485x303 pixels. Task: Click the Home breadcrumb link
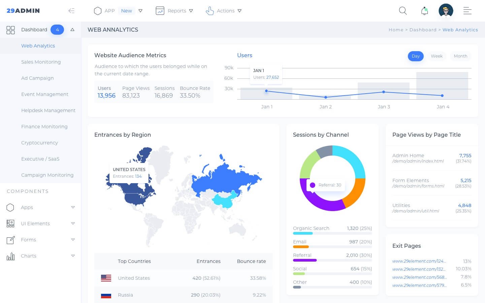pyautogui.click(x=396, y=30)
